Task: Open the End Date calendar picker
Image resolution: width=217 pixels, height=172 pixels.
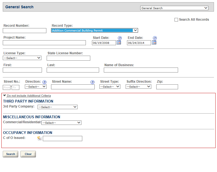Action: pos(154,42)
